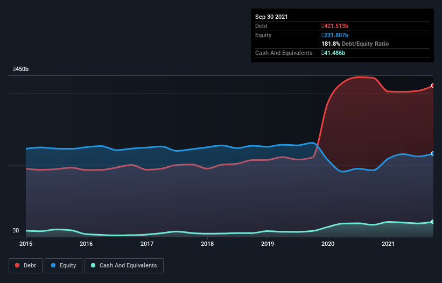Click the 41.486b Cash value
442x283 pixels.
coord(333,53)
